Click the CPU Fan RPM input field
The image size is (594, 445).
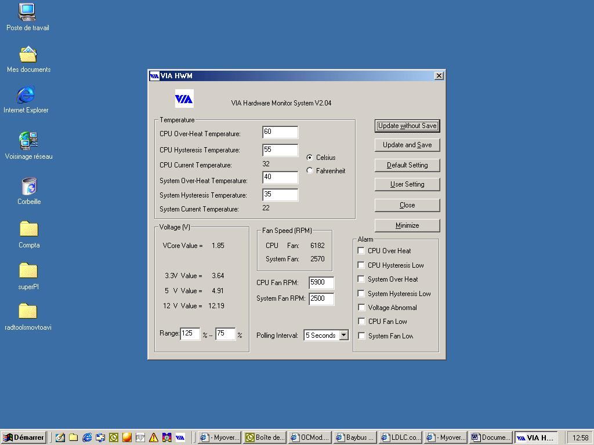(x=321, y=283)
